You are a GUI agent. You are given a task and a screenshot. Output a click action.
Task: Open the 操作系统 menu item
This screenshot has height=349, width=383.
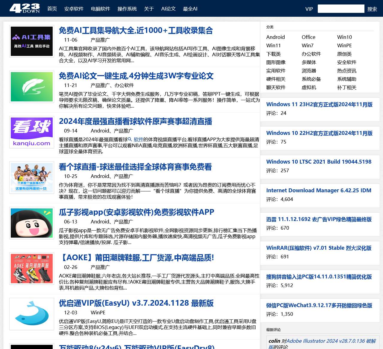point(127,9)
